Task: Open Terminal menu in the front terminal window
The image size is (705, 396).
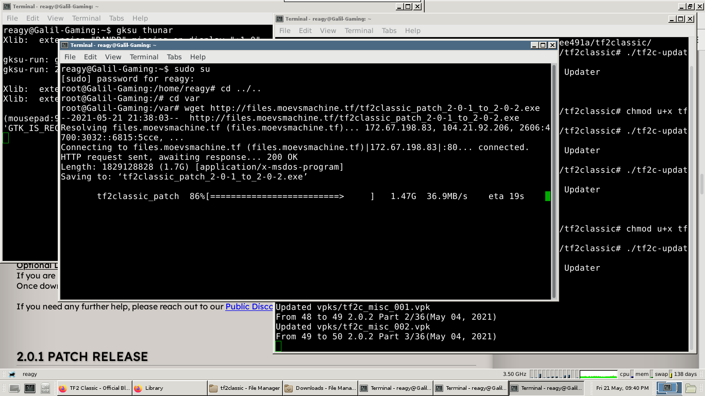Action: click(144, 57)
